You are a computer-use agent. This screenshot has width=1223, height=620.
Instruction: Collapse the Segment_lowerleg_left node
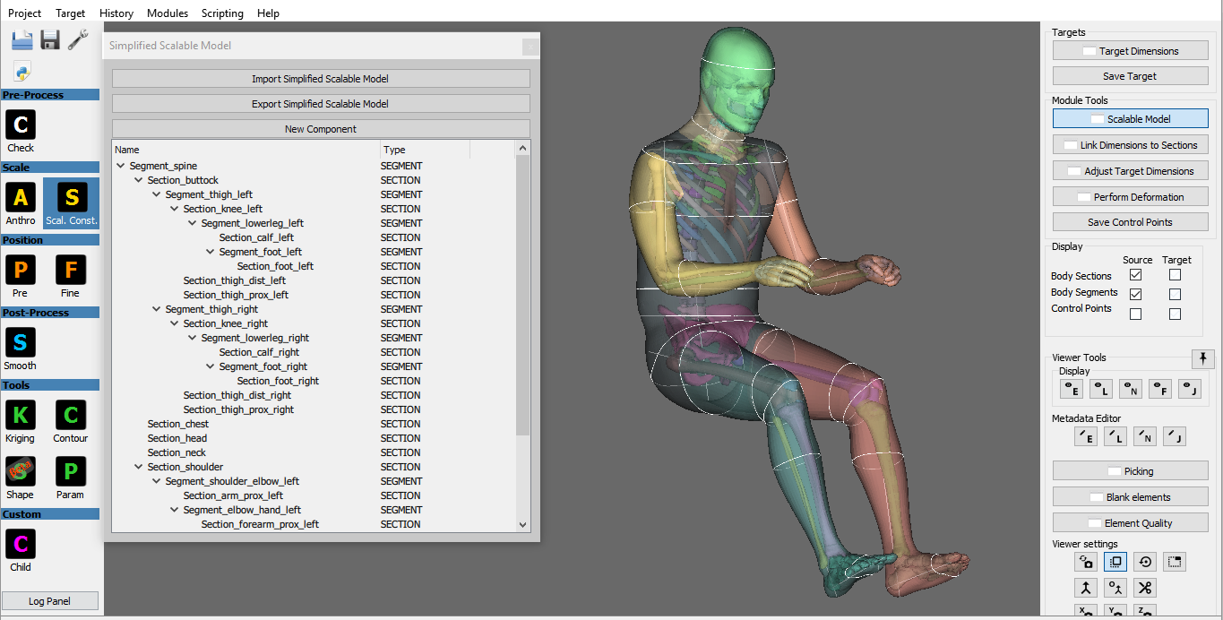[193, 223]
